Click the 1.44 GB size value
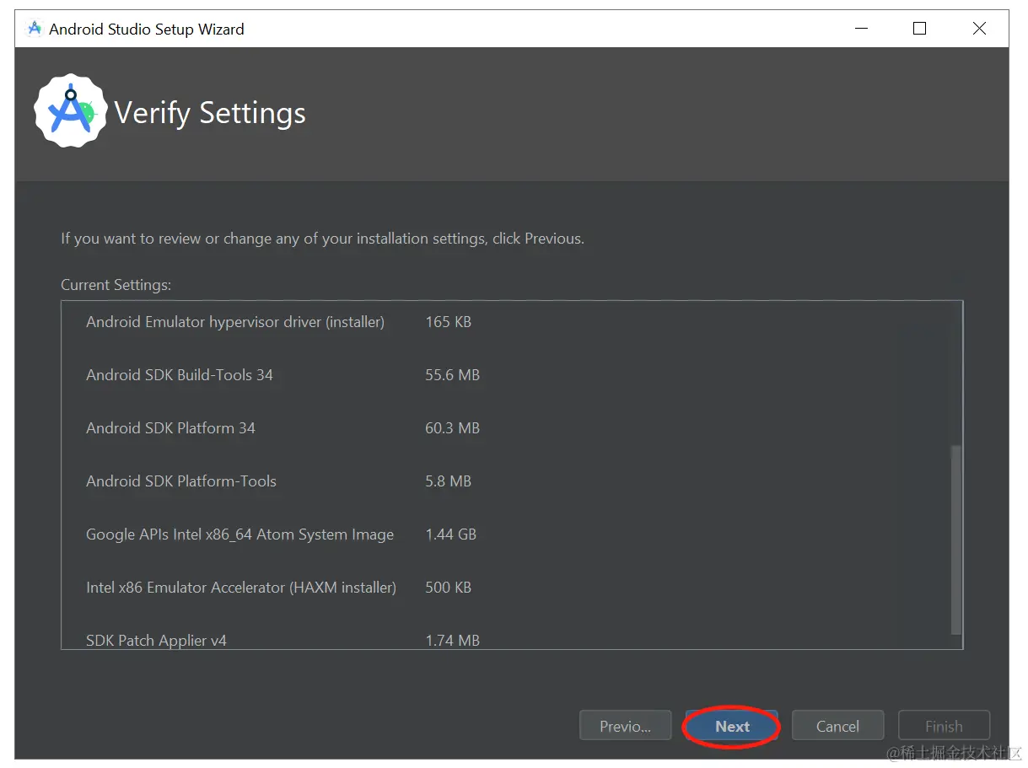The width and height of the screenshot is (1028, 768). pos(450,534)
